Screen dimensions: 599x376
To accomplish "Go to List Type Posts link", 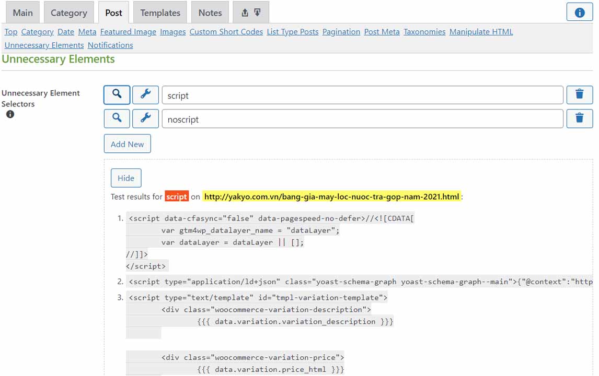I will pyautogui.click(x=293, y=32).
